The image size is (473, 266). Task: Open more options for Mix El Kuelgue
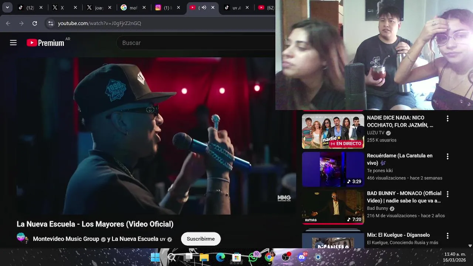(448, 236)
